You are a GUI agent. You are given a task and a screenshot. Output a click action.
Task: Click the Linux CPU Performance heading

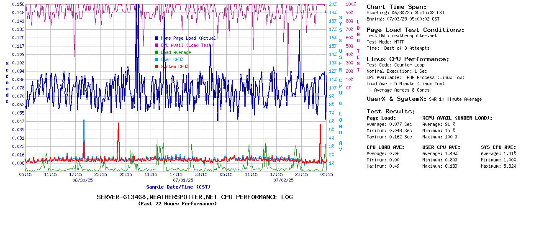(408, 59)
